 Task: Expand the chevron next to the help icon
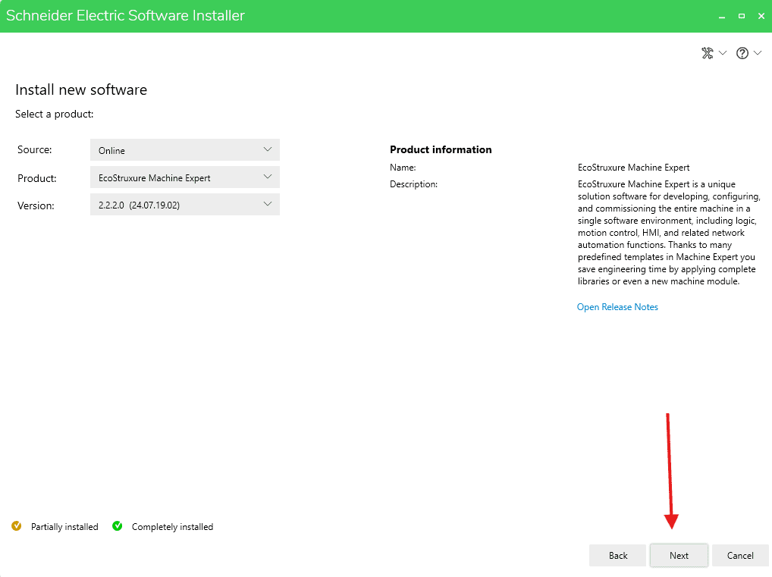tap(758, 52)
